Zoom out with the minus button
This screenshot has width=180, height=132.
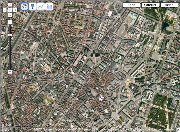10,71
